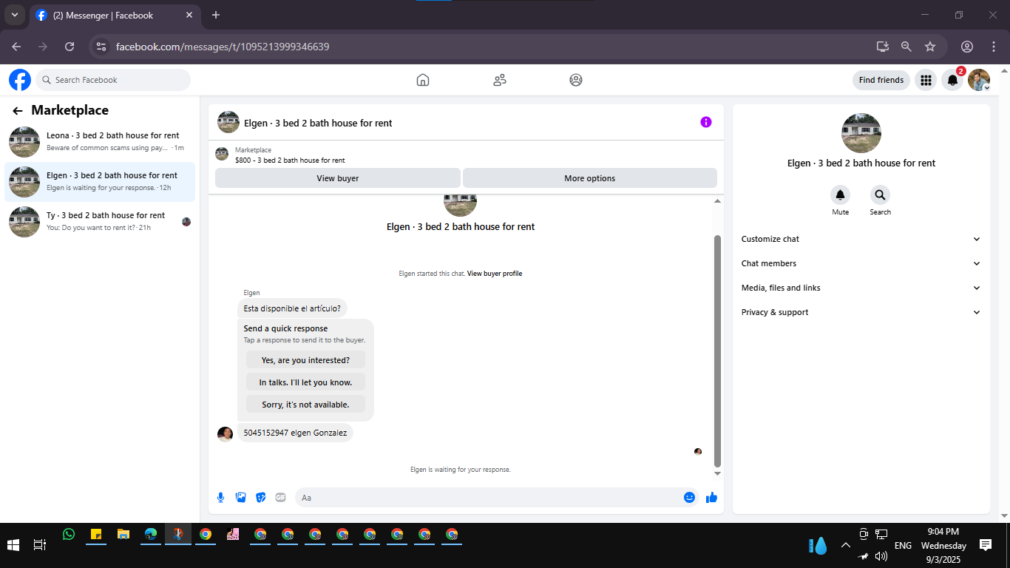Open the Chrome profile icon
The image size is (1010, 568).
pyautogui.click(x=966, y=47)
